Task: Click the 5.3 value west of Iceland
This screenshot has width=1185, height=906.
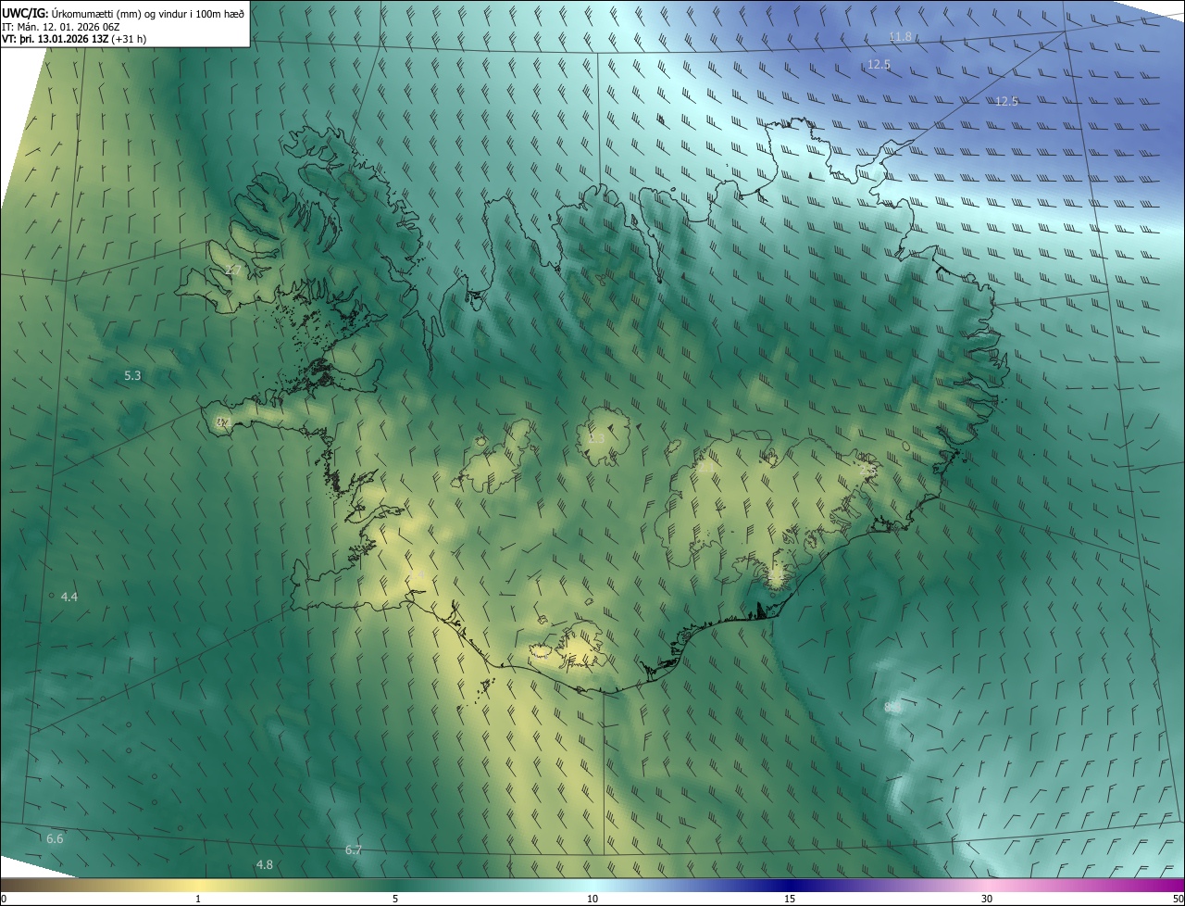Action: tap(132, 376)
